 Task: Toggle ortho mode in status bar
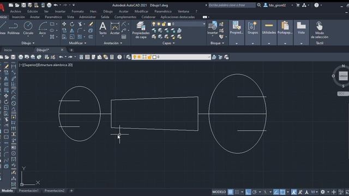coord(248,192)
